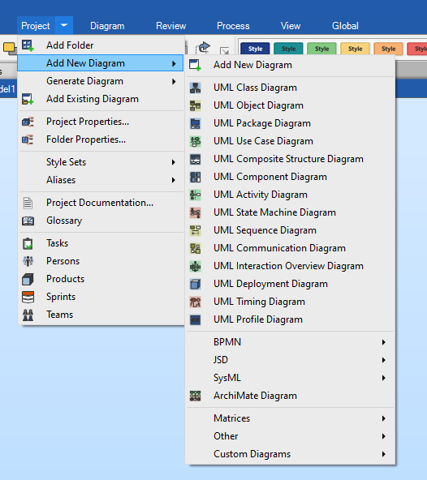Click the UML State Machine Diagram icon
This screenshot has width=427, height=480.
[x=195, y=212]
